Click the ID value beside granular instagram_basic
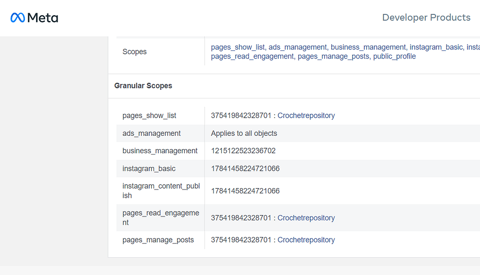This screenshot has width=480, height=275. [245, 168]
